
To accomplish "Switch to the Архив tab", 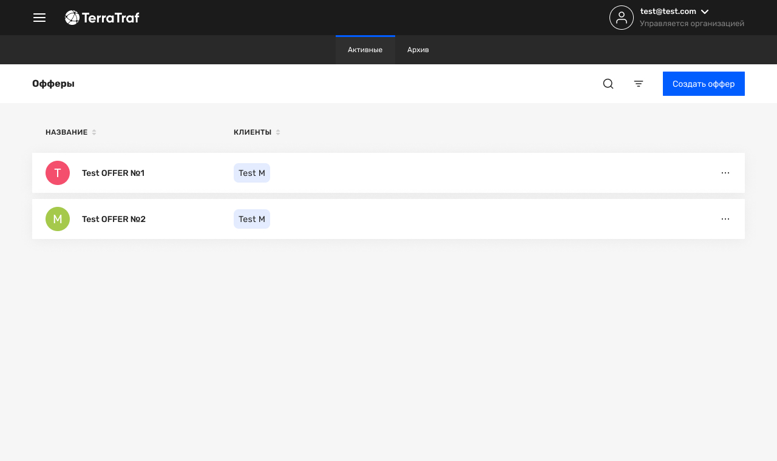I will click(x=418, y=50).
